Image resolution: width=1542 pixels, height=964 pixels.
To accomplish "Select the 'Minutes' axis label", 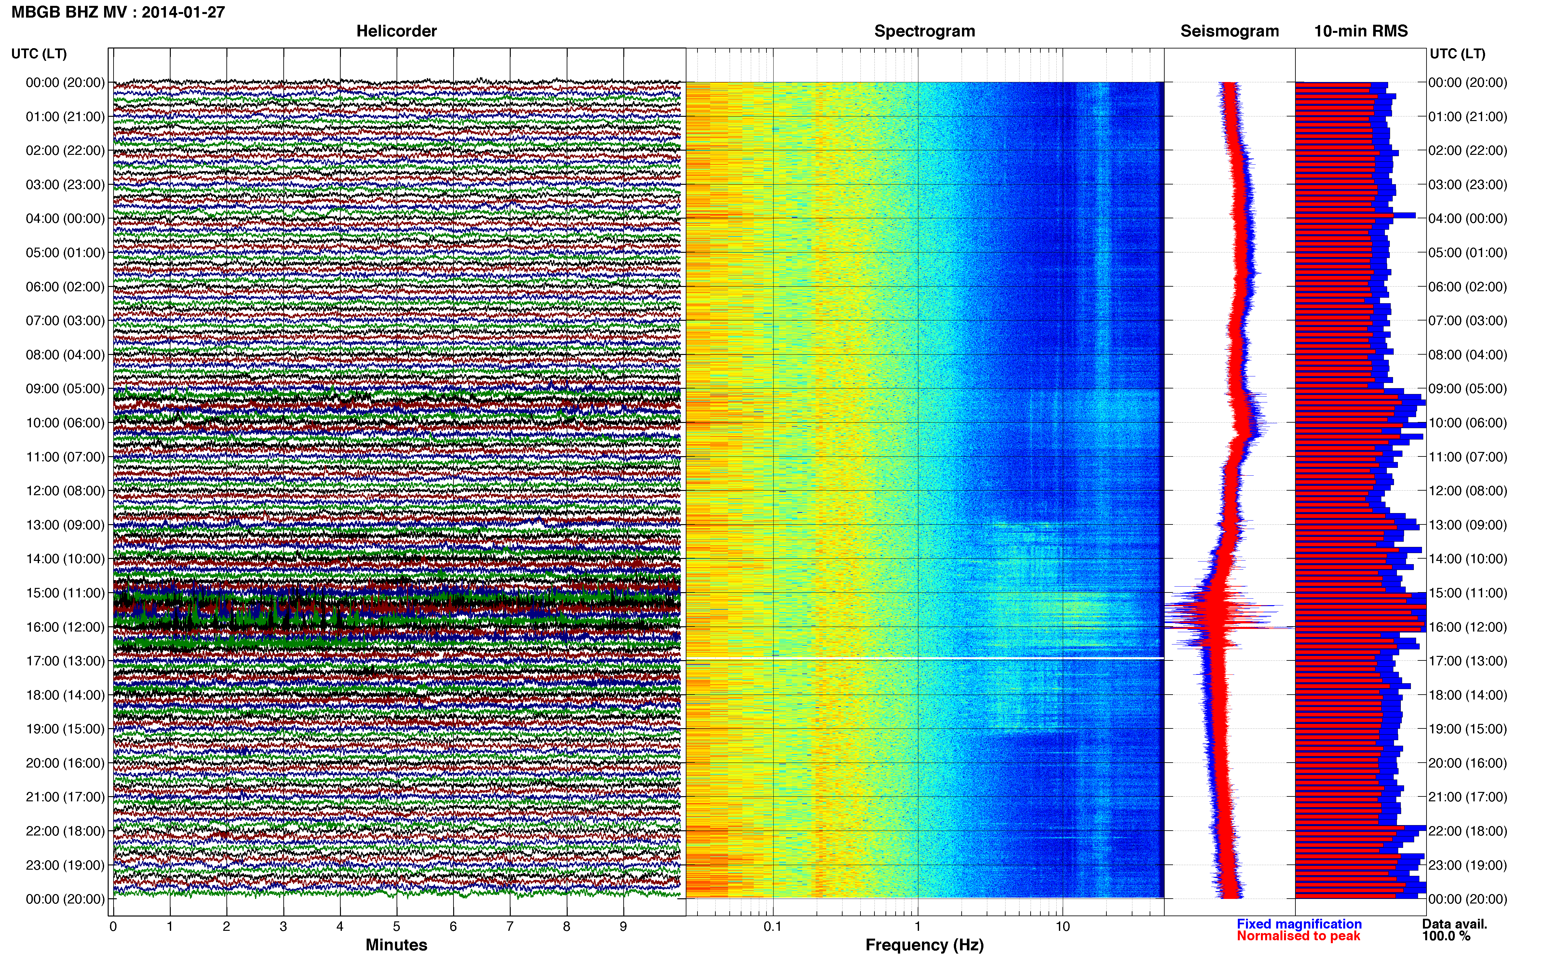I will click(397, 945).
